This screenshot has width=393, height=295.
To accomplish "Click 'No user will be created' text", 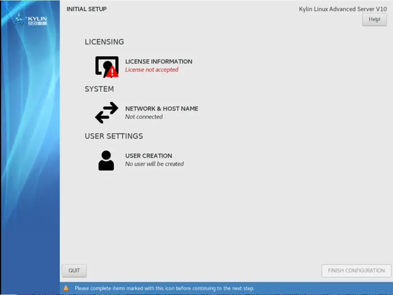I will click(154, 164).
